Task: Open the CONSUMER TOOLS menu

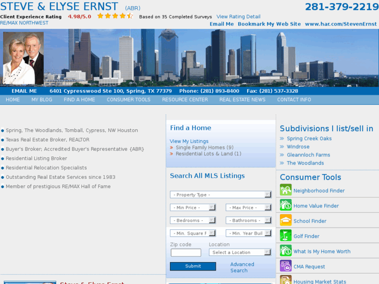Action: click(x=129, y=100)
